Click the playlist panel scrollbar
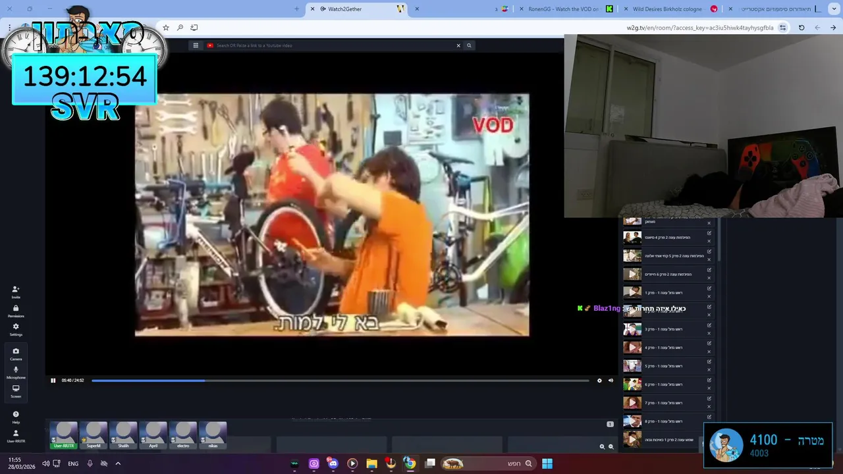Screen dimensions: 843x474 tap(719, 240)
